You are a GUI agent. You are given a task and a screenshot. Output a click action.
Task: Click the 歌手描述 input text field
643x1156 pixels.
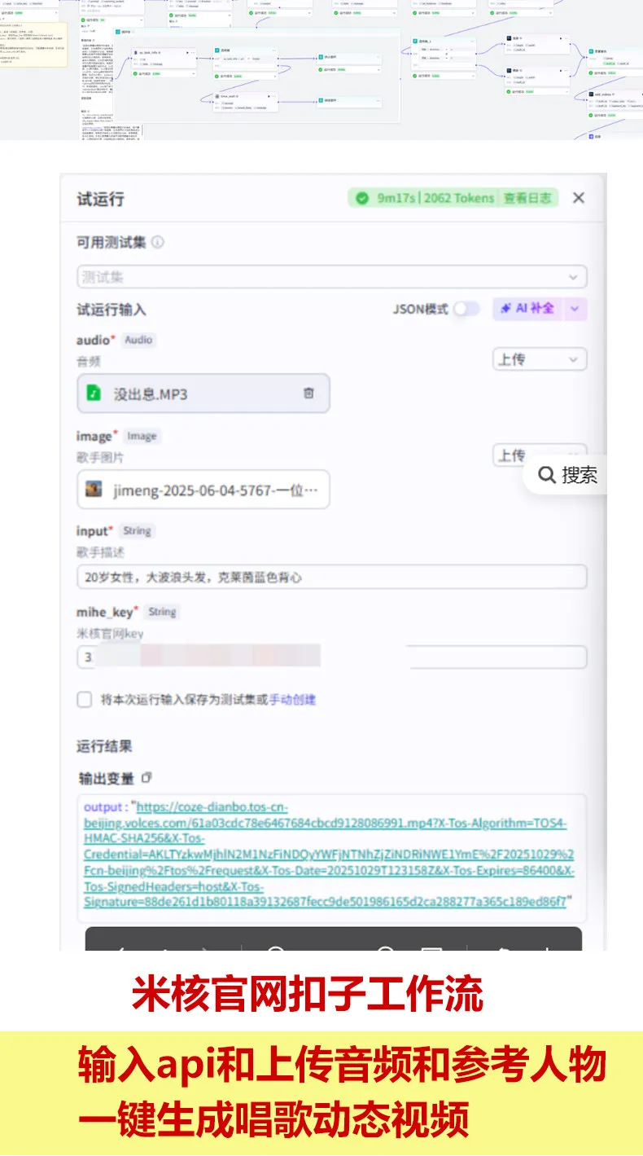(331, 577)
